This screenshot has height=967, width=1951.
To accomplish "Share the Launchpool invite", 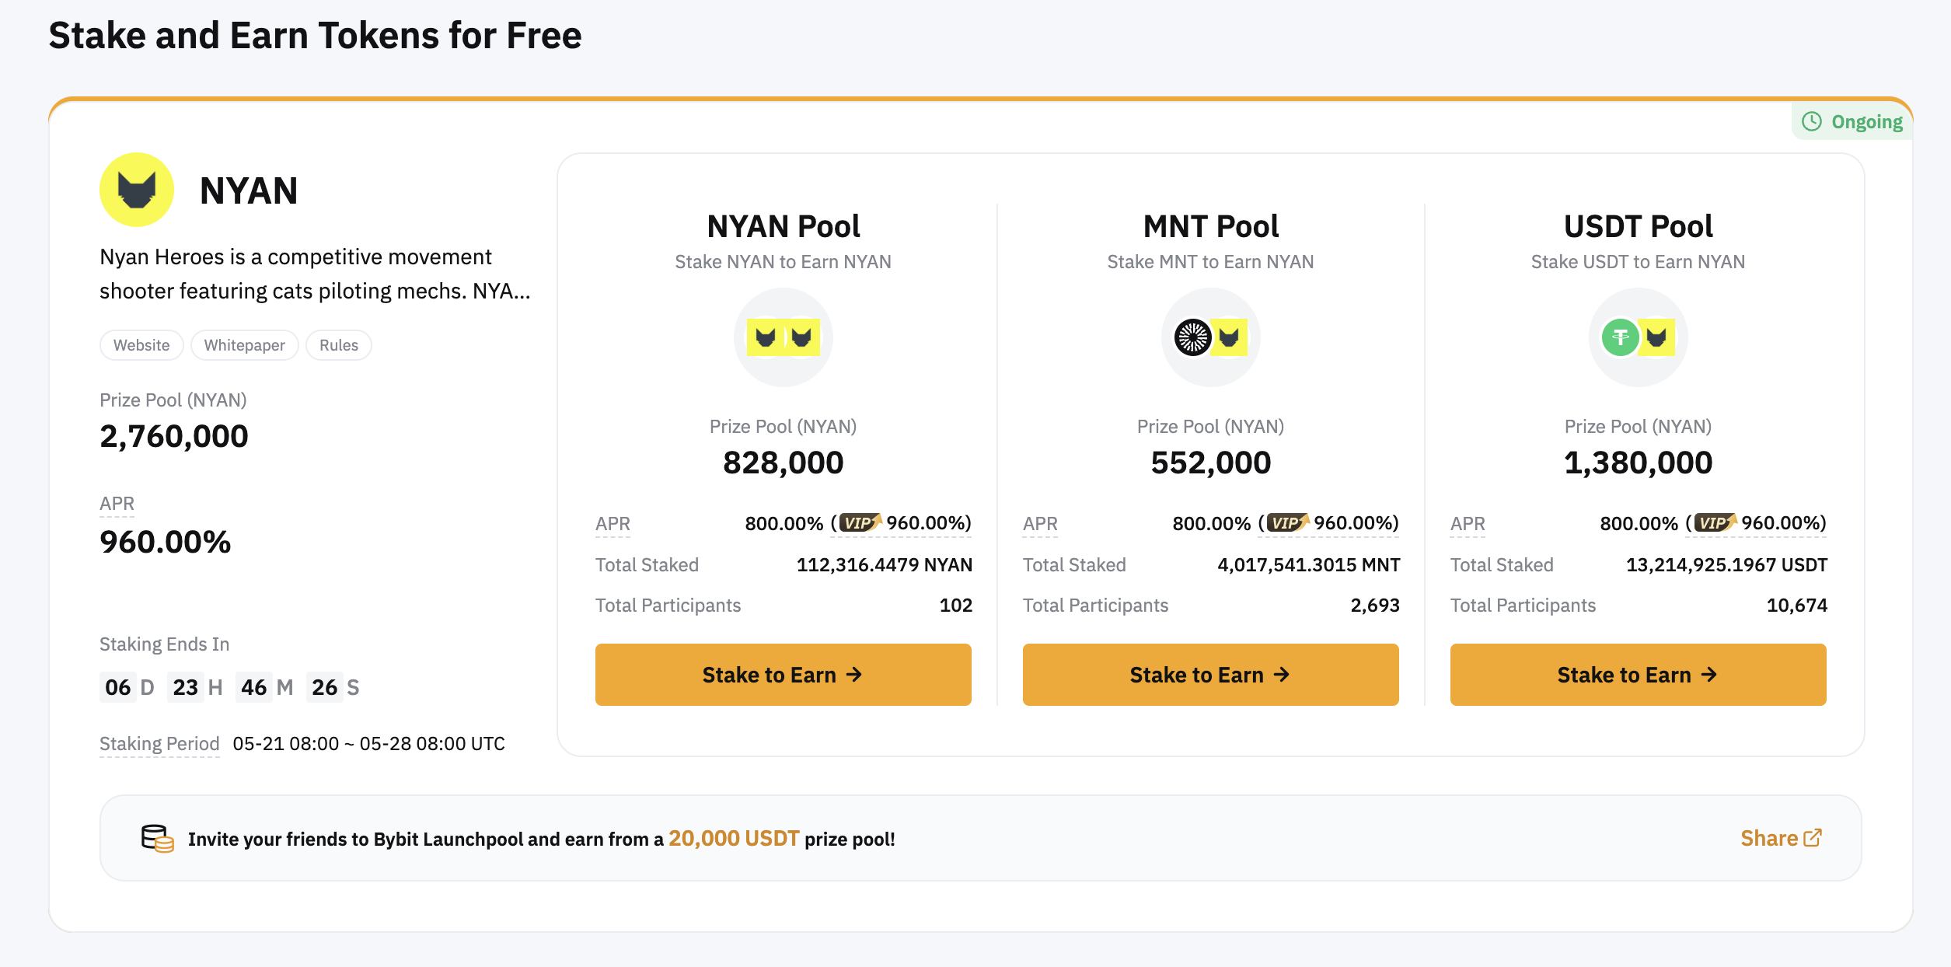I will [x=1780, y=838].
